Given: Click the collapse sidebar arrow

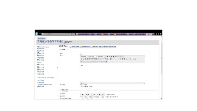Looking at the screenshot, I should coord(58,68).
